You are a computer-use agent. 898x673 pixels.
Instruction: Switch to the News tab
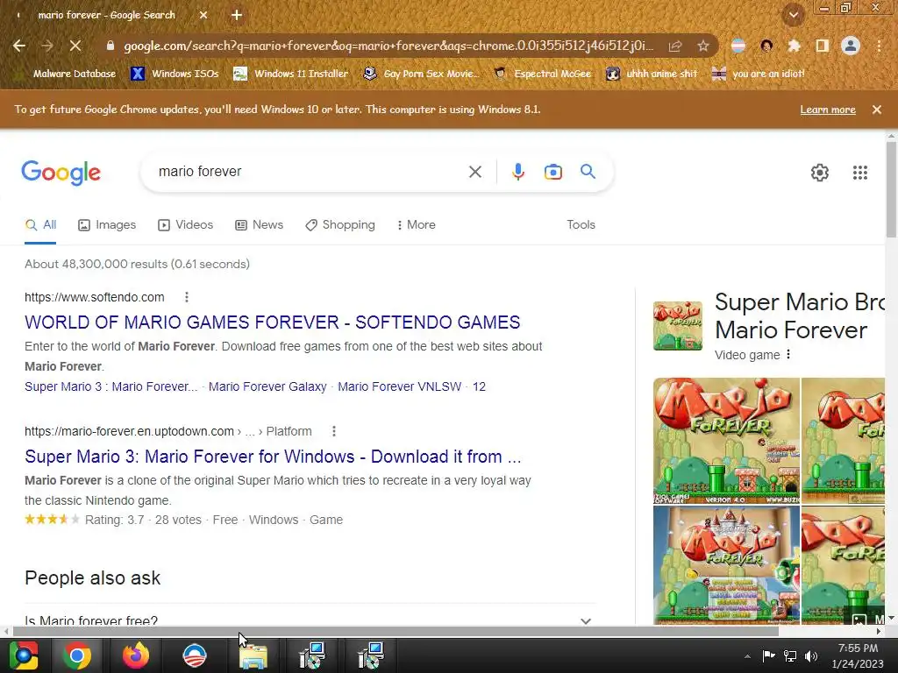(x=260, y=225)
